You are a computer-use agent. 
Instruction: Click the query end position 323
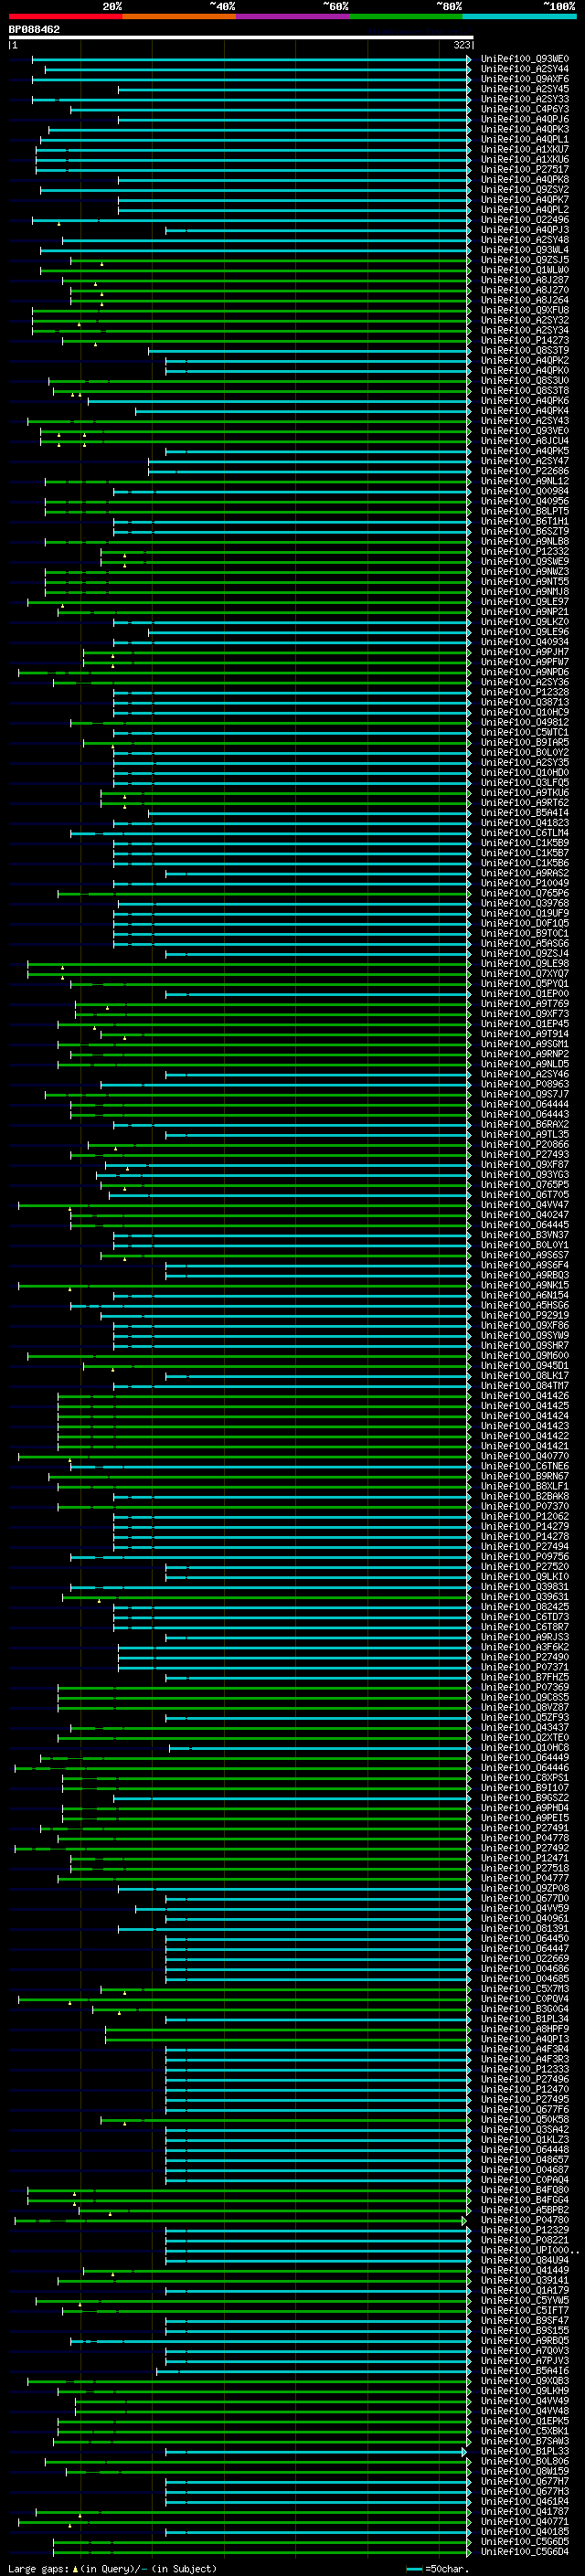click(461, 45)
